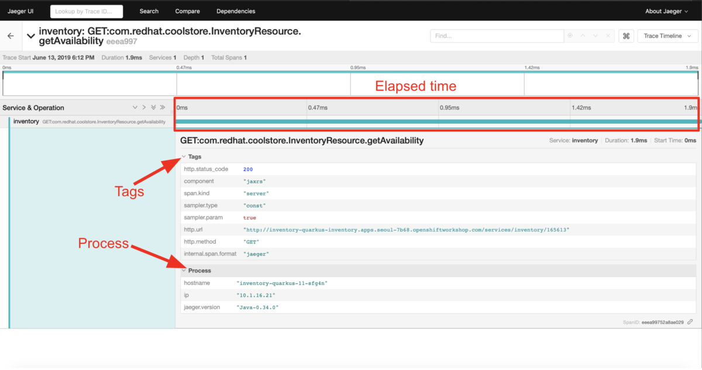This screenshot has height=370, width=702.
Task: Click the sampler.type "const" row
Action: point(439,205)
